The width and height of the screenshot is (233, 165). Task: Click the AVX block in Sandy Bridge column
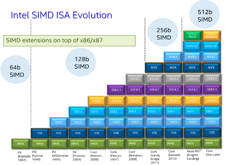click(154, 67)
